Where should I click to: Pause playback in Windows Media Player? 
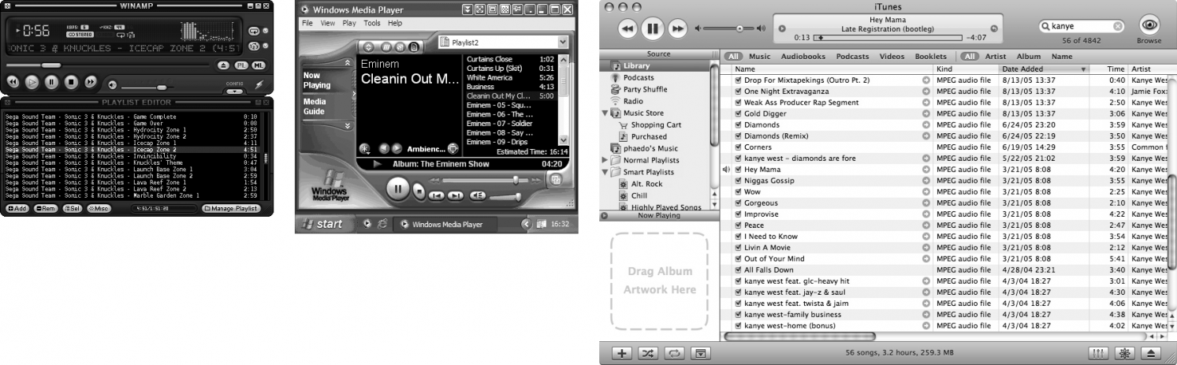(x=399, y=189)
